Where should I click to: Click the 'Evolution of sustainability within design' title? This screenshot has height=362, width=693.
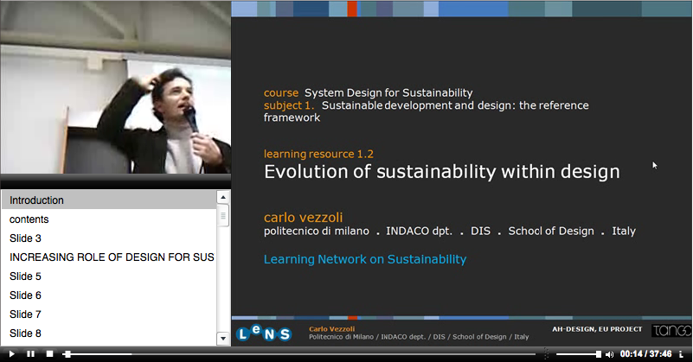(x=442, y=171)
